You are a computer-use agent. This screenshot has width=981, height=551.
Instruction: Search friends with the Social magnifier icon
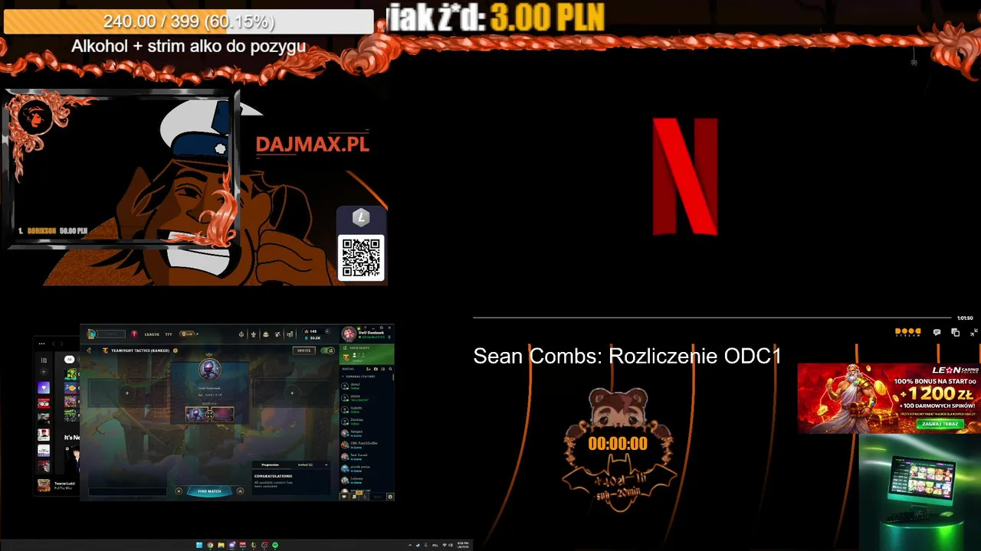pyautogui.click(x=390, y=369)
